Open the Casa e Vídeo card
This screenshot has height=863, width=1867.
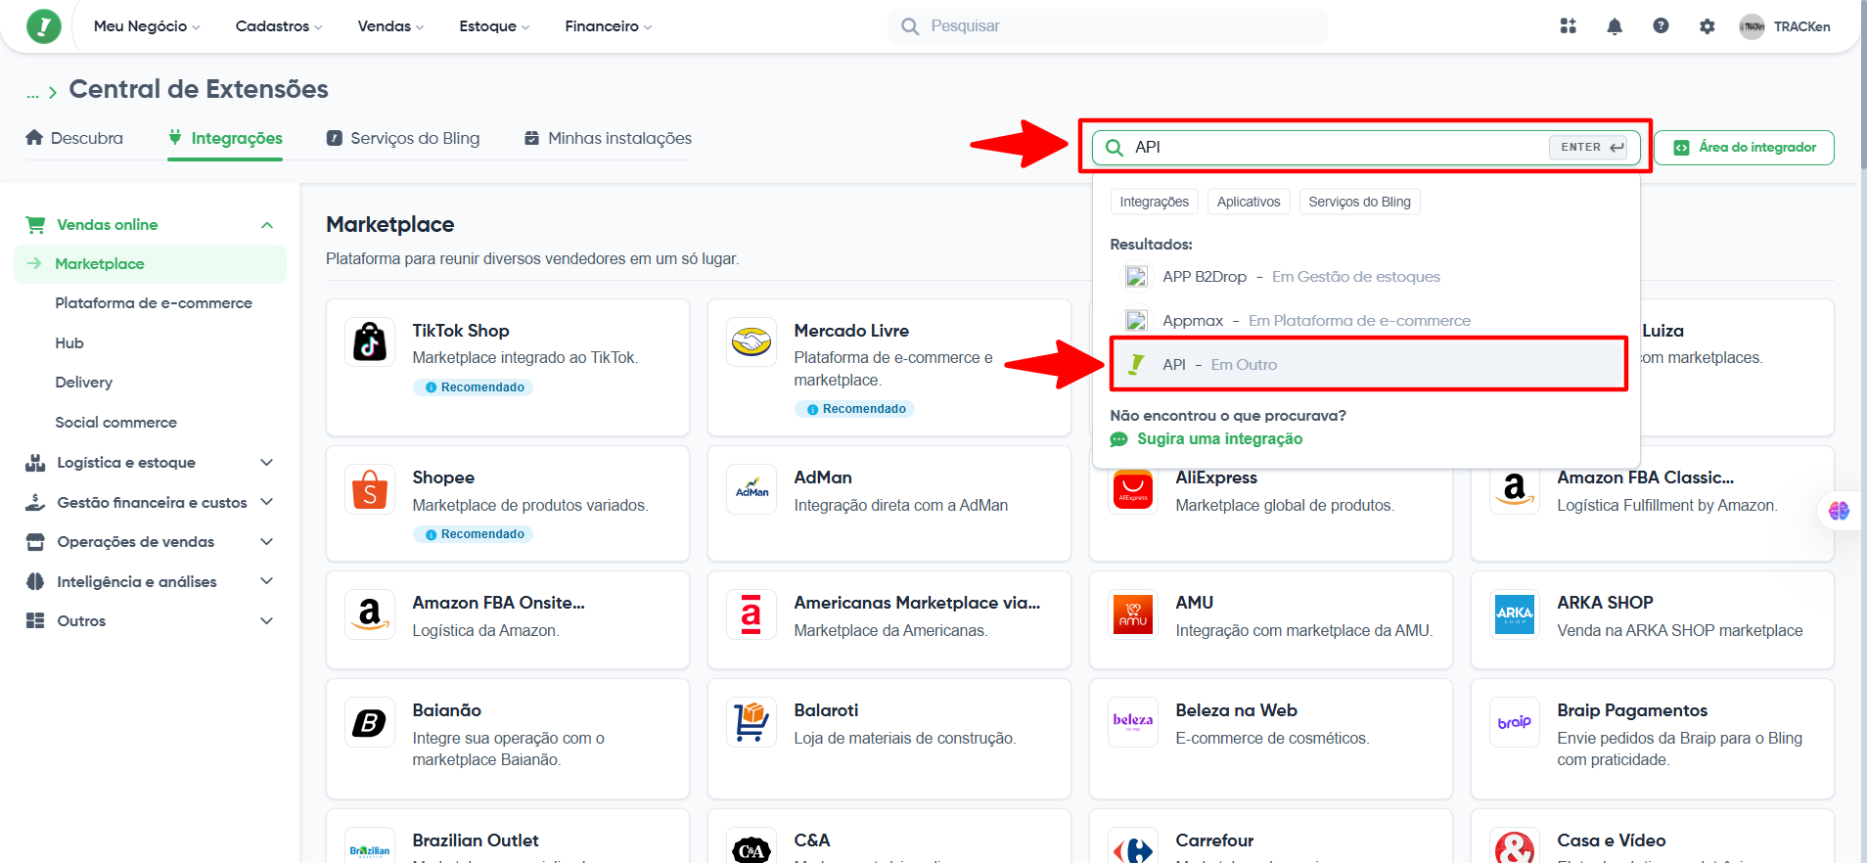(1653, 838)
